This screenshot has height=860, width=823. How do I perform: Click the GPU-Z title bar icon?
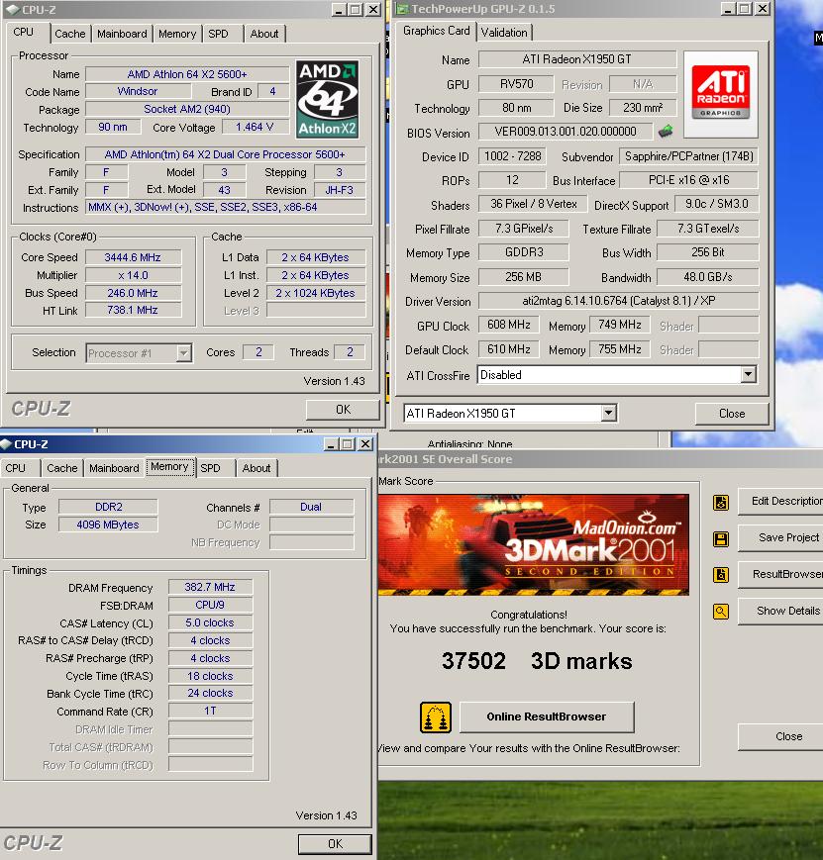pyautogui.click(x=403, y=9)
